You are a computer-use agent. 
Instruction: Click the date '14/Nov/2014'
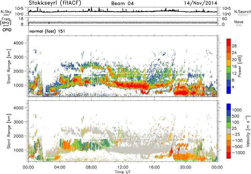tap(200, 3)
